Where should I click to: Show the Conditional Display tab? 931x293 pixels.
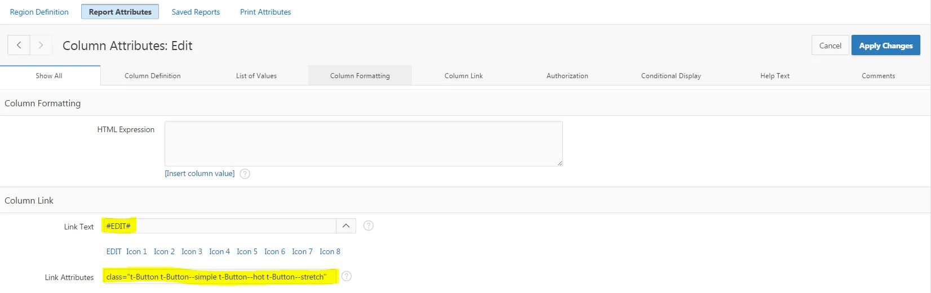(671, 76)
